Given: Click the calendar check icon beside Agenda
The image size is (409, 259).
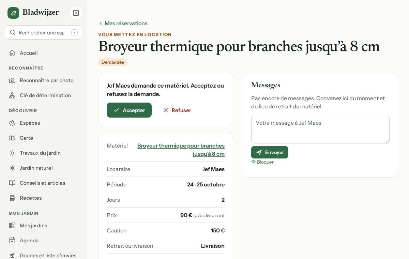Looking at the screenshot, I should click(x=12, y=241).
